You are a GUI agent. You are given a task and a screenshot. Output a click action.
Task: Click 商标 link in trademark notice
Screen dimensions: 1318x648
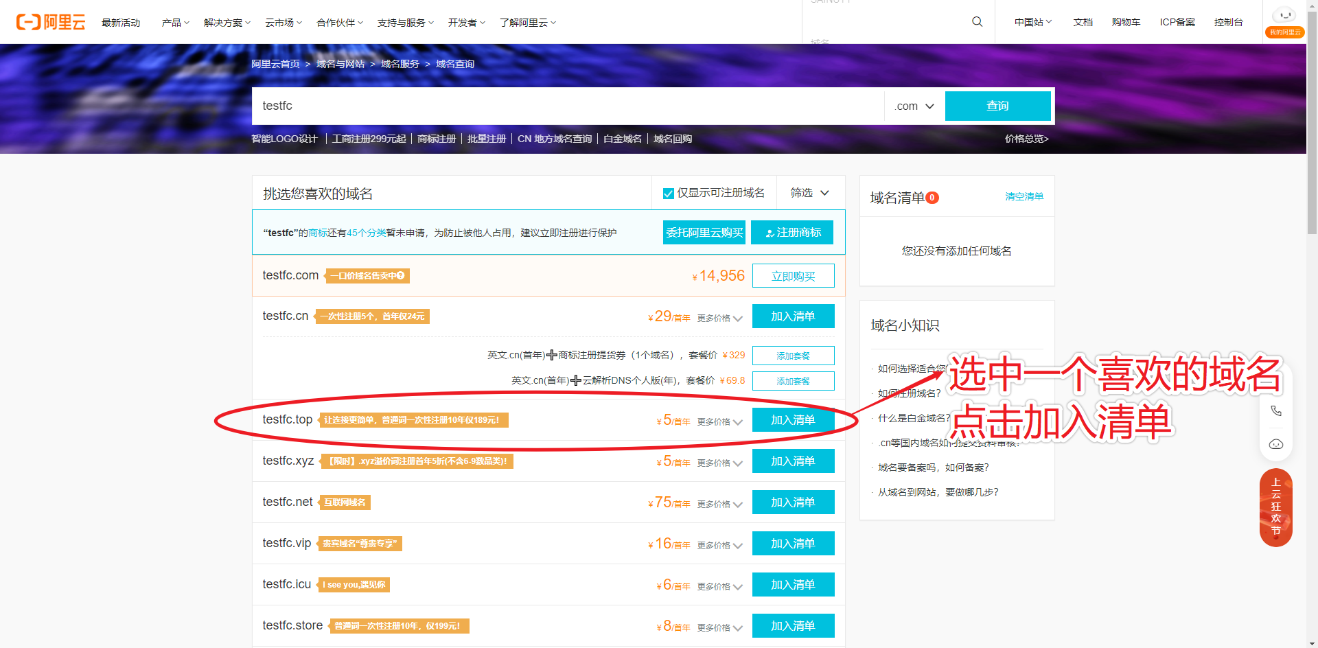[x=317, y=233]
